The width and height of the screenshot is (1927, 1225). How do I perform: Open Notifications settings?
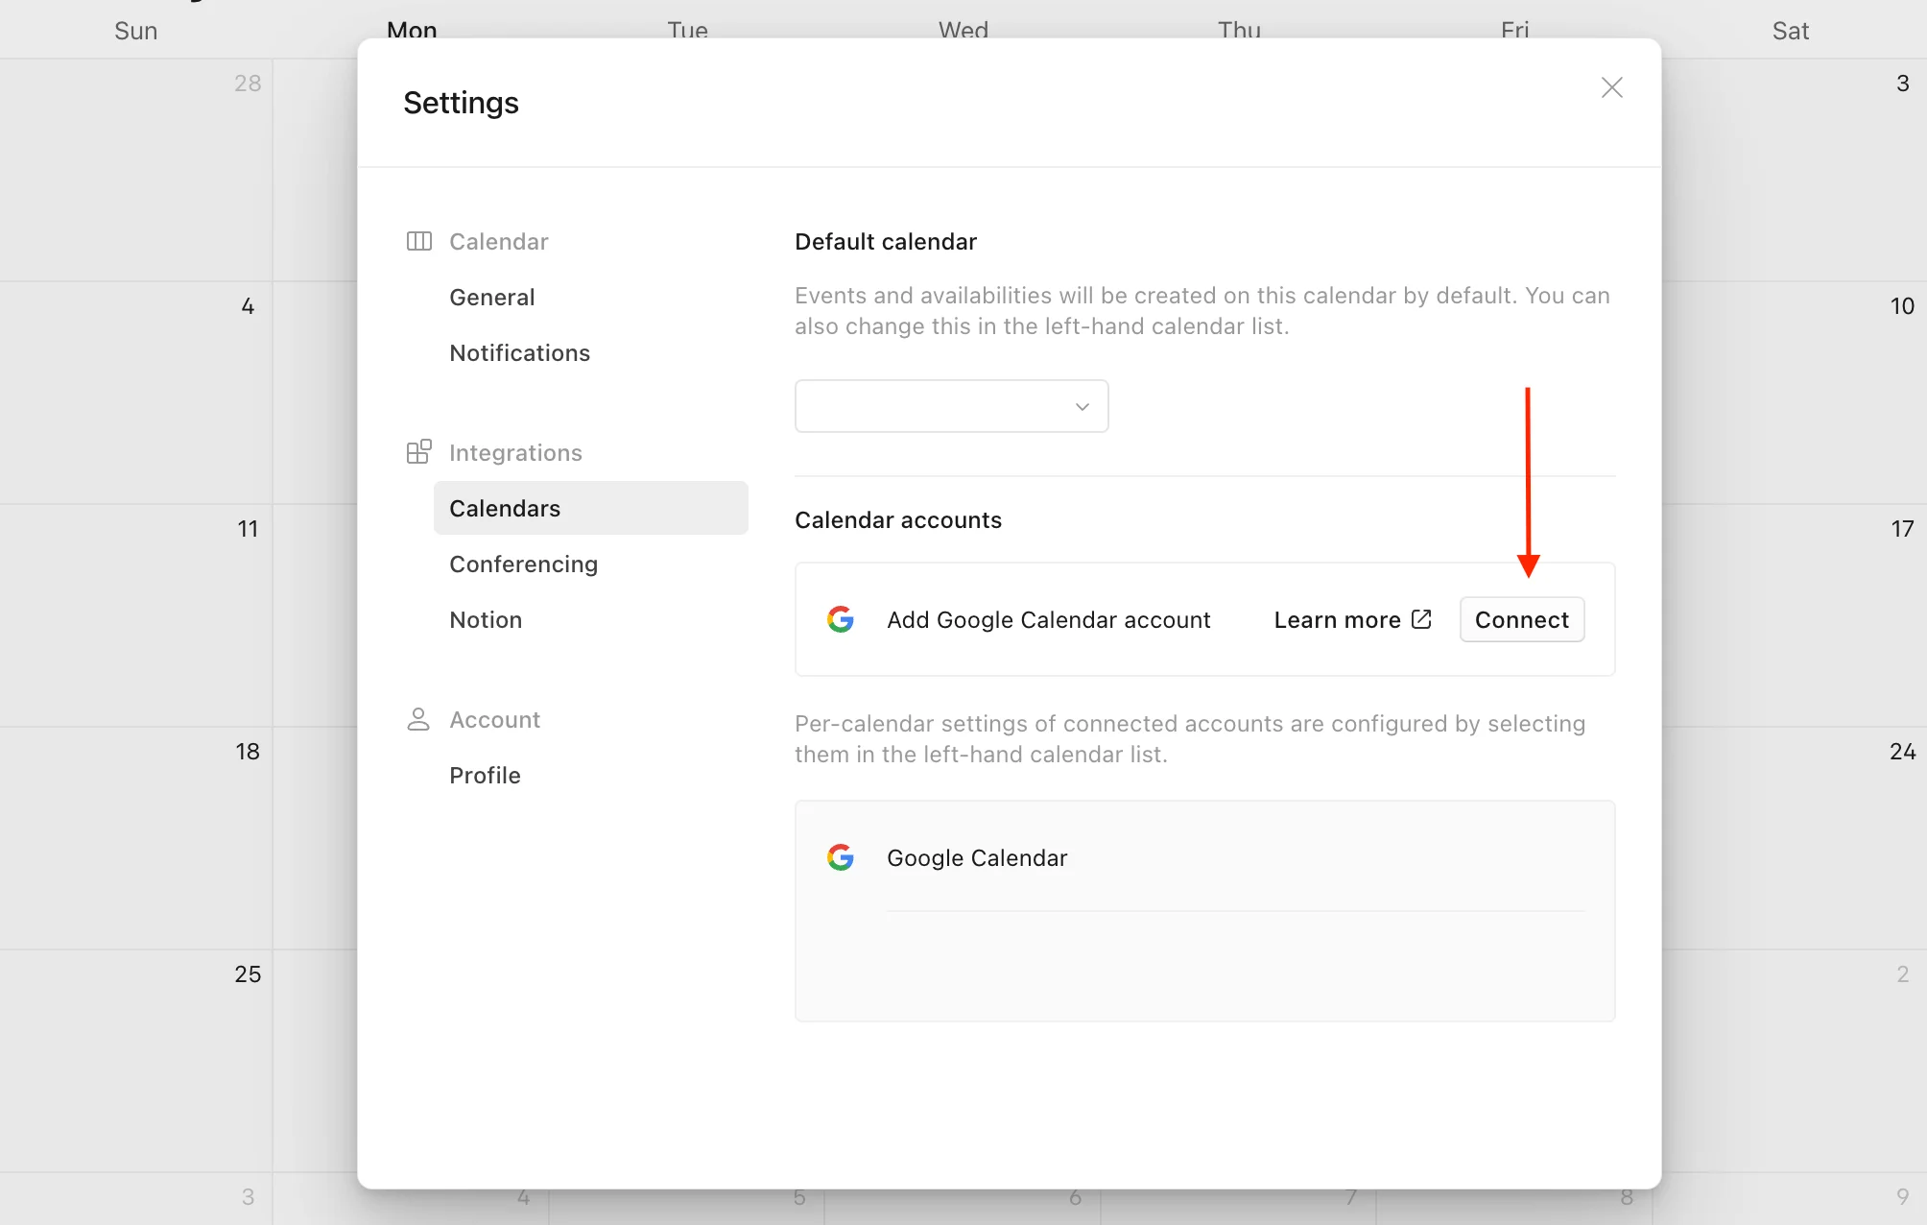pos(519,353)
